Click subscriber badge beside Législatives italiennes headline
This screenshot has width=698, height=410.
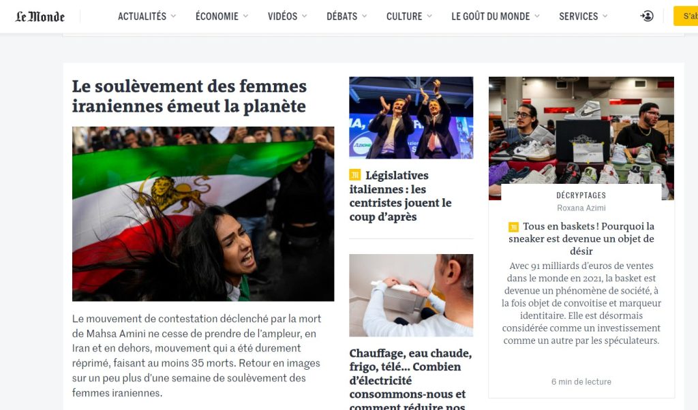point(354,175)
